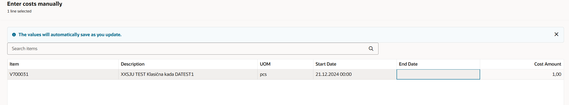Image resolution: width=569 pixels, height=105 pixels.
Task: Click the XXSJU TEST Klasična kada description cell
Action: (157, 74)
